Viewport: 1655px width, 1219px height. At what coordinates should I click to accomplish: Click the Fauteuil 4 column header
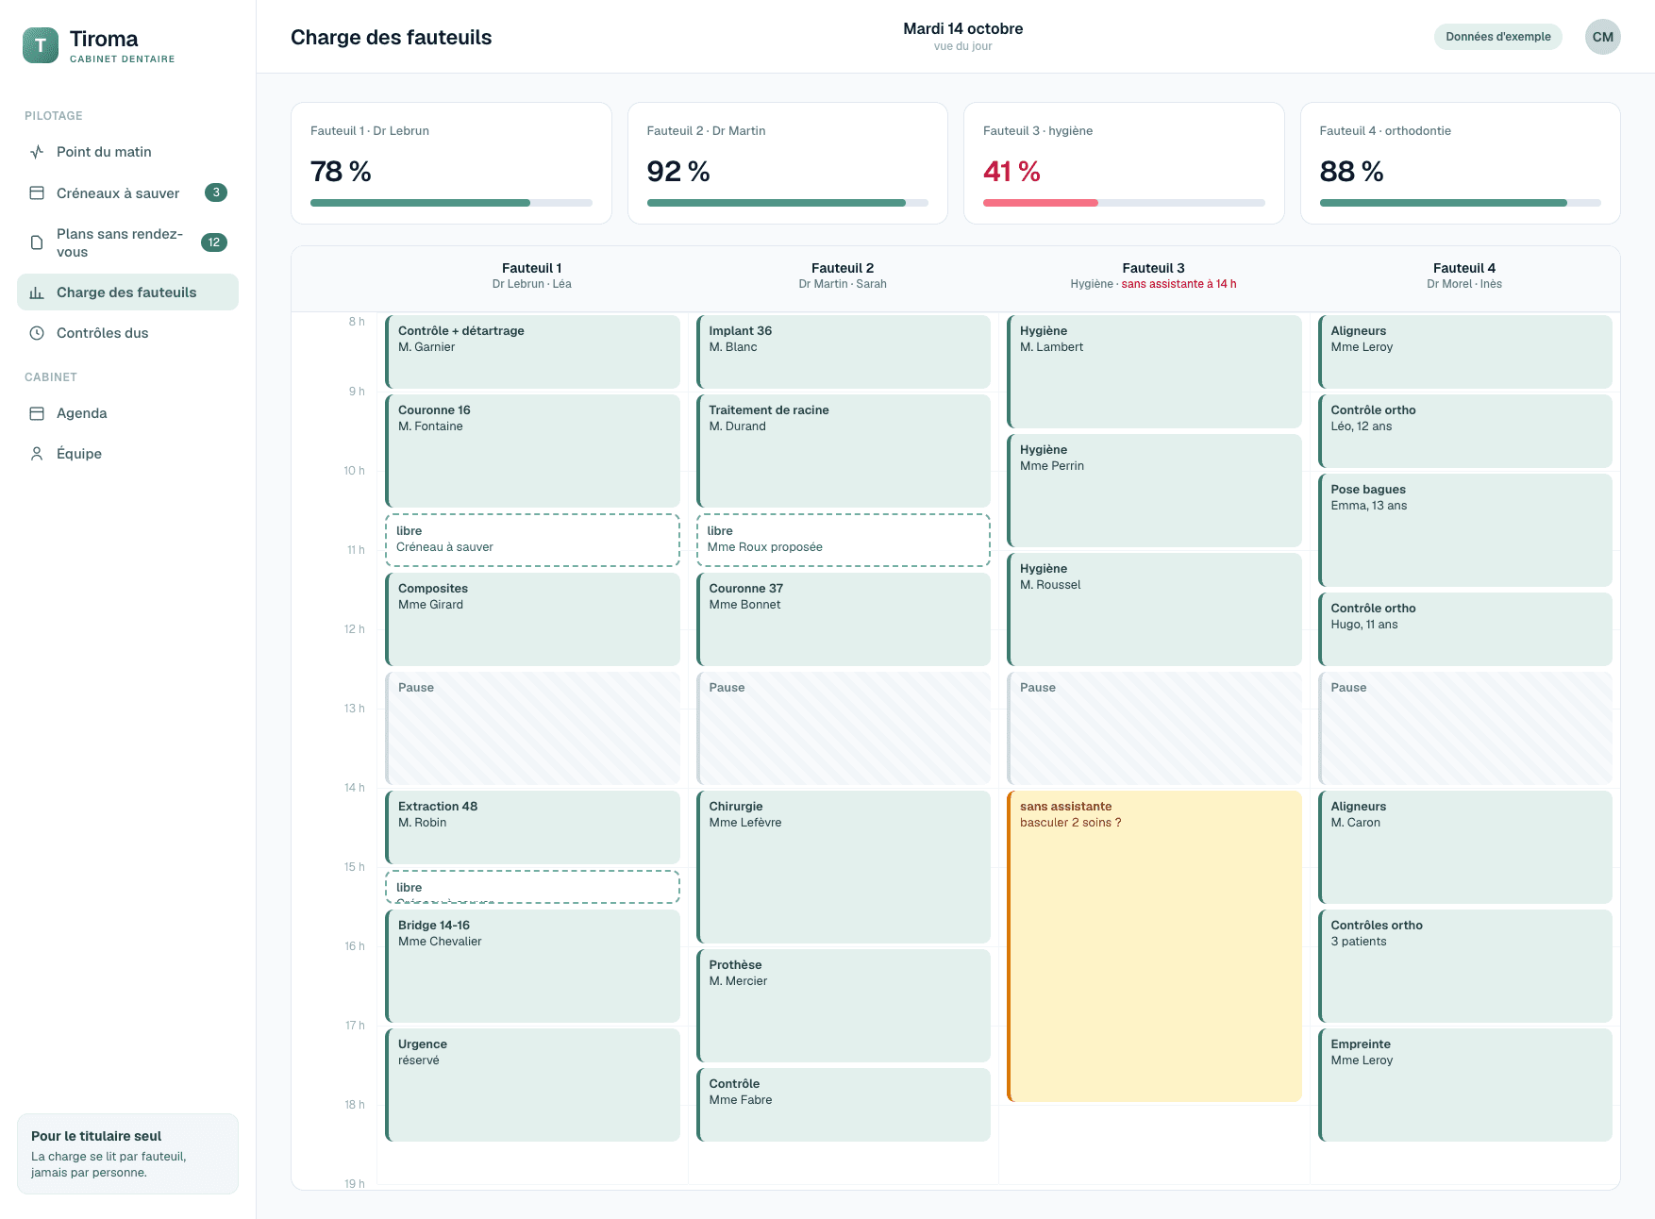pyautogui.click(x=1463, y=276)
